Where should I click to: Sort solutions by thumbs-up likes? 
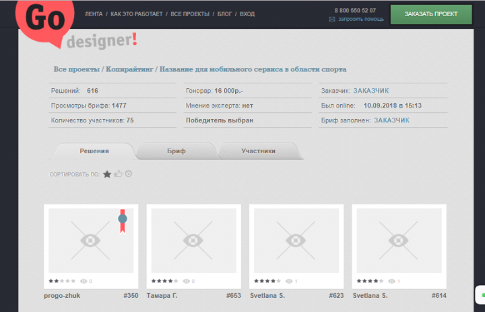pos(118,174)
